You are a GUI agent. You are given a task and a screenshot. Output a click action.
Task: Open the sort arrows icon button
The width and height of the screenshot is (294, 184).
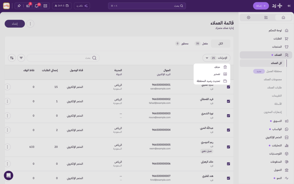tap(12, 58)
